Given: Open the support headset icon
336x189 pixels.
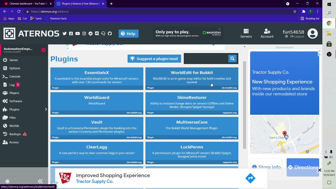Looking at the screenshot, I should 103,34.
